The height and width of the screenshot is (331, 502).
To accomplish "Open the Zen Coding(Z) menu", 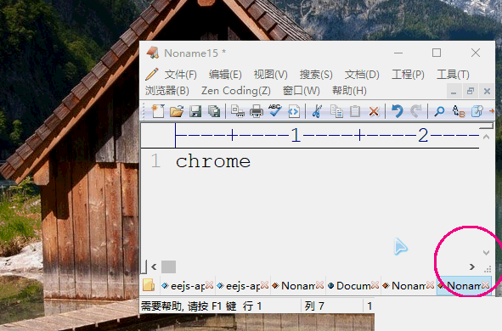I will pos(236,91).
